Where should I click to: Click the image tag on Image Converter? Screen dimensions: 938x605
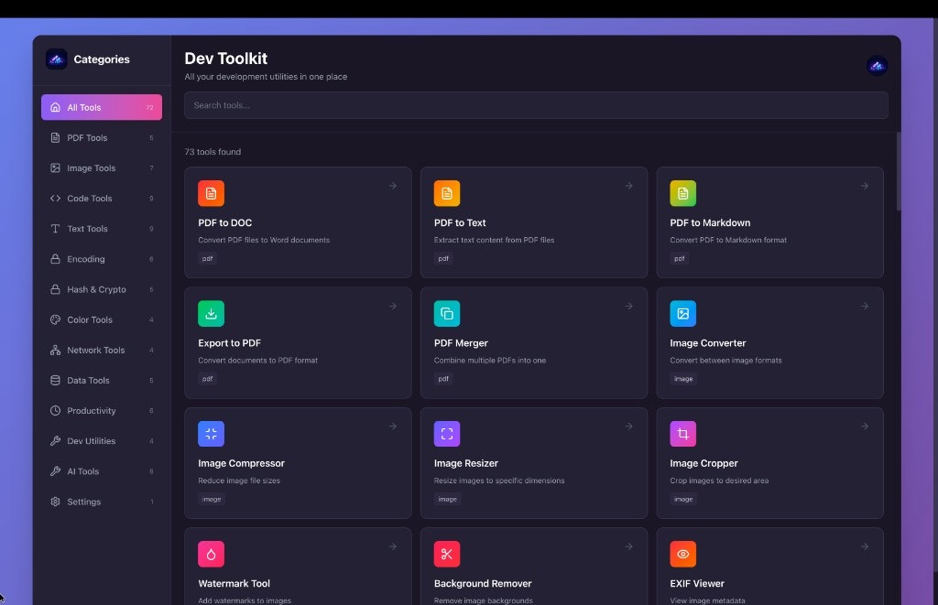[x=683, y=378]
